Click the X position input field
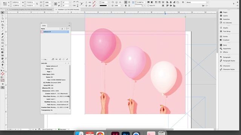The width and height of the screenshot is (241, 135). coord(16,2)
